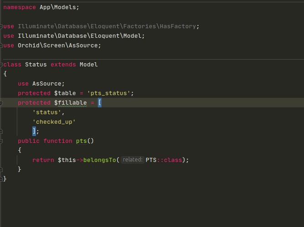The width and height of the screenshot is (304, 227).
Task: Click the 'belongsTo' method call
Action: [x=100, y=160]
